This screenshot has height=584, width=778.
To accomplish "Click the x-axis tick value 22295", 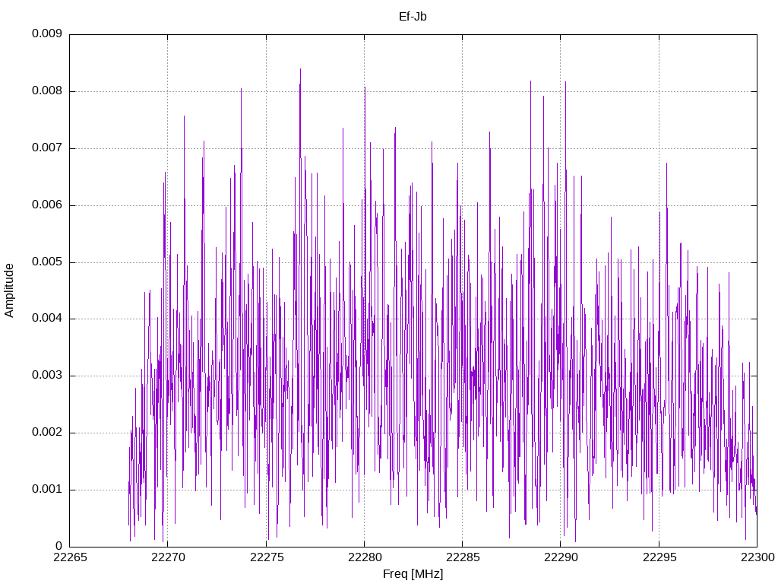I will [659, 557].
